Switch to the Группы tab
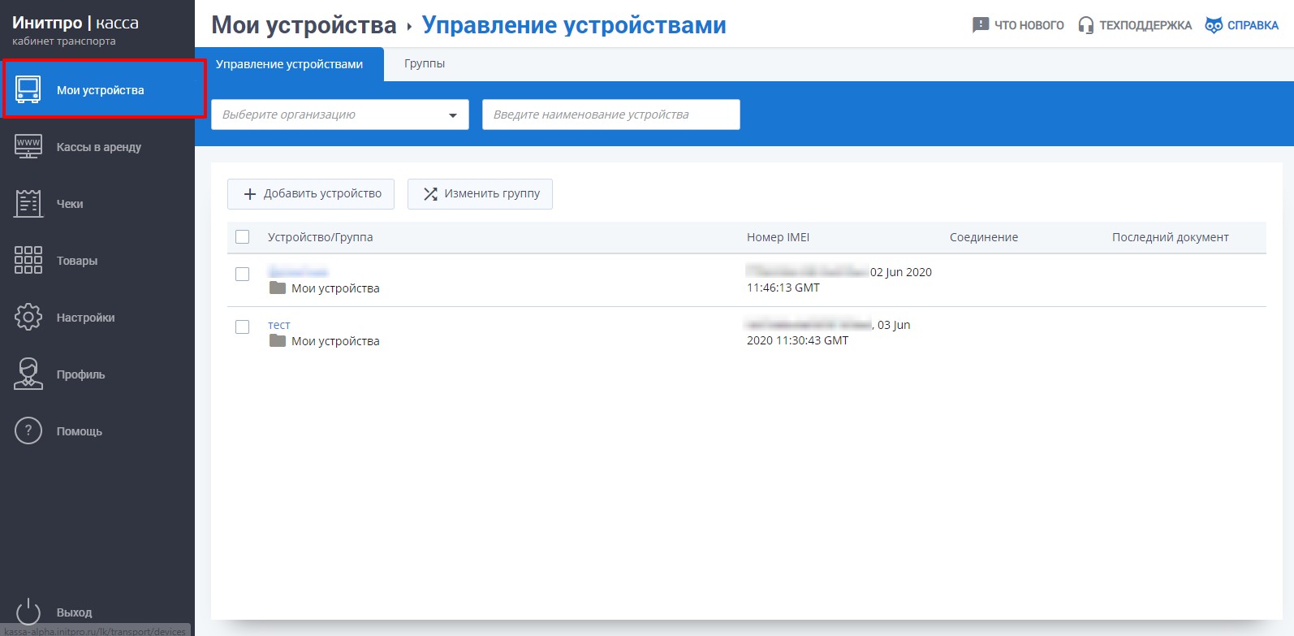1294x636 pixels. 425,63
